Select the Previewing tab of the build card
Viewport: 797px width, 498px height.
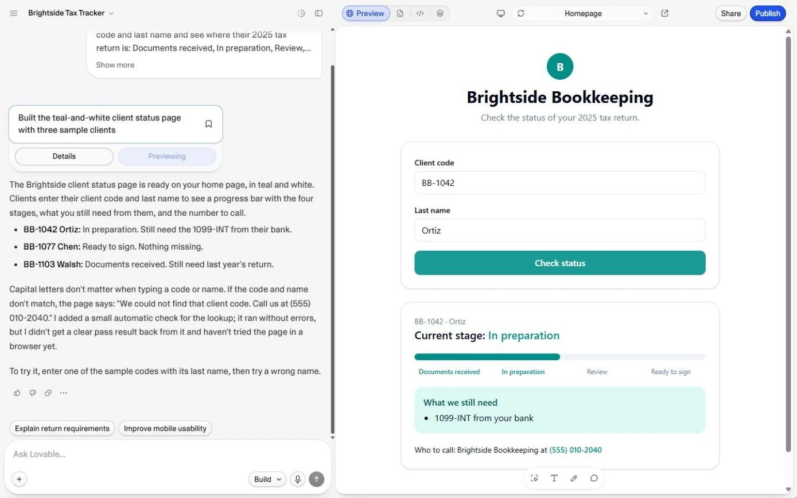coord(167,156)
